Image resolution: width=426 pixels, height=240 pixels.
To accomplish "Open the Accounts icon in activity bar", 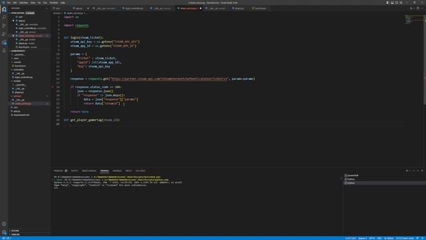I will pos(4,224).
